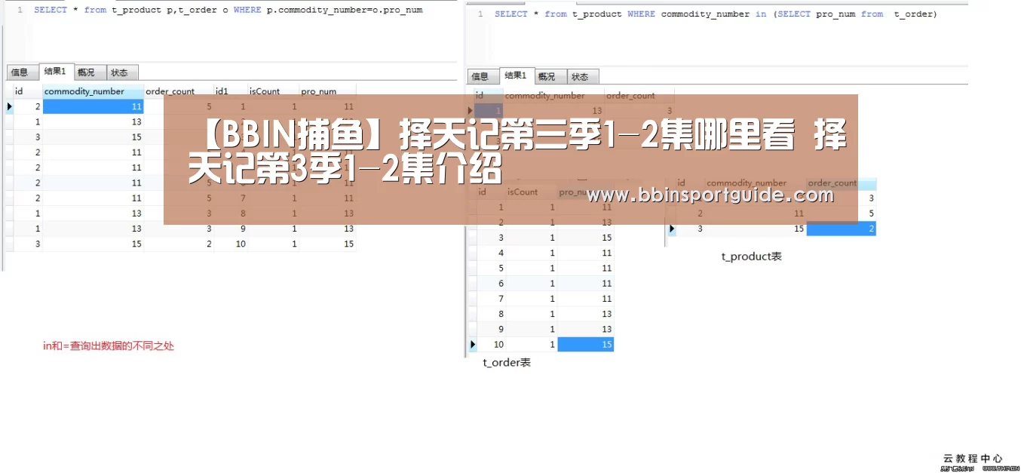Click the pro_num column header in left results
The image size is (1021, 473).
point(327,91)
